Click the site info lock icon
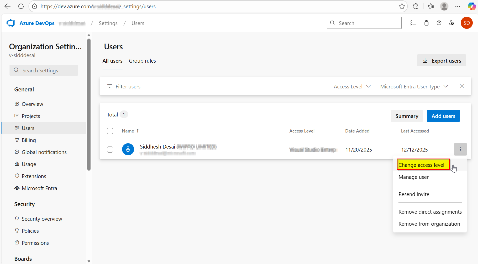This screenshot has height=264, width=478. (35, 6)
